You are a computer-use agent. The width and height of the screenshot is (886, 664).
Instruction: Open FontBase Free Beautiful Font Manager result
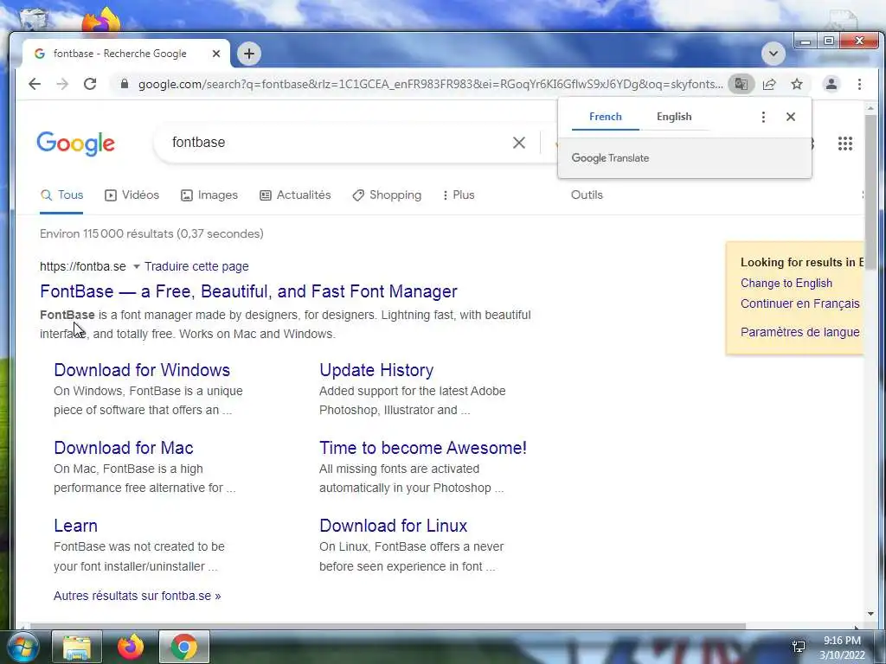click(x=248, y=291)
